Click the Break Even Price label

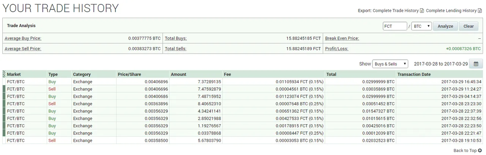[342, 38]
